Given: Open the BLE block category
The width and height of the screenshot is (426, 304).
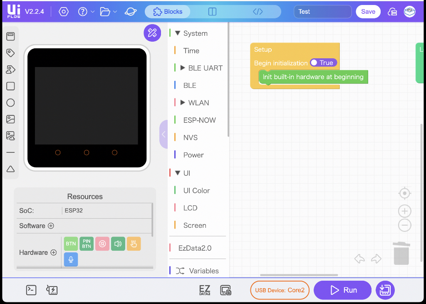Looking at the screenshot, I should point(190,85).
